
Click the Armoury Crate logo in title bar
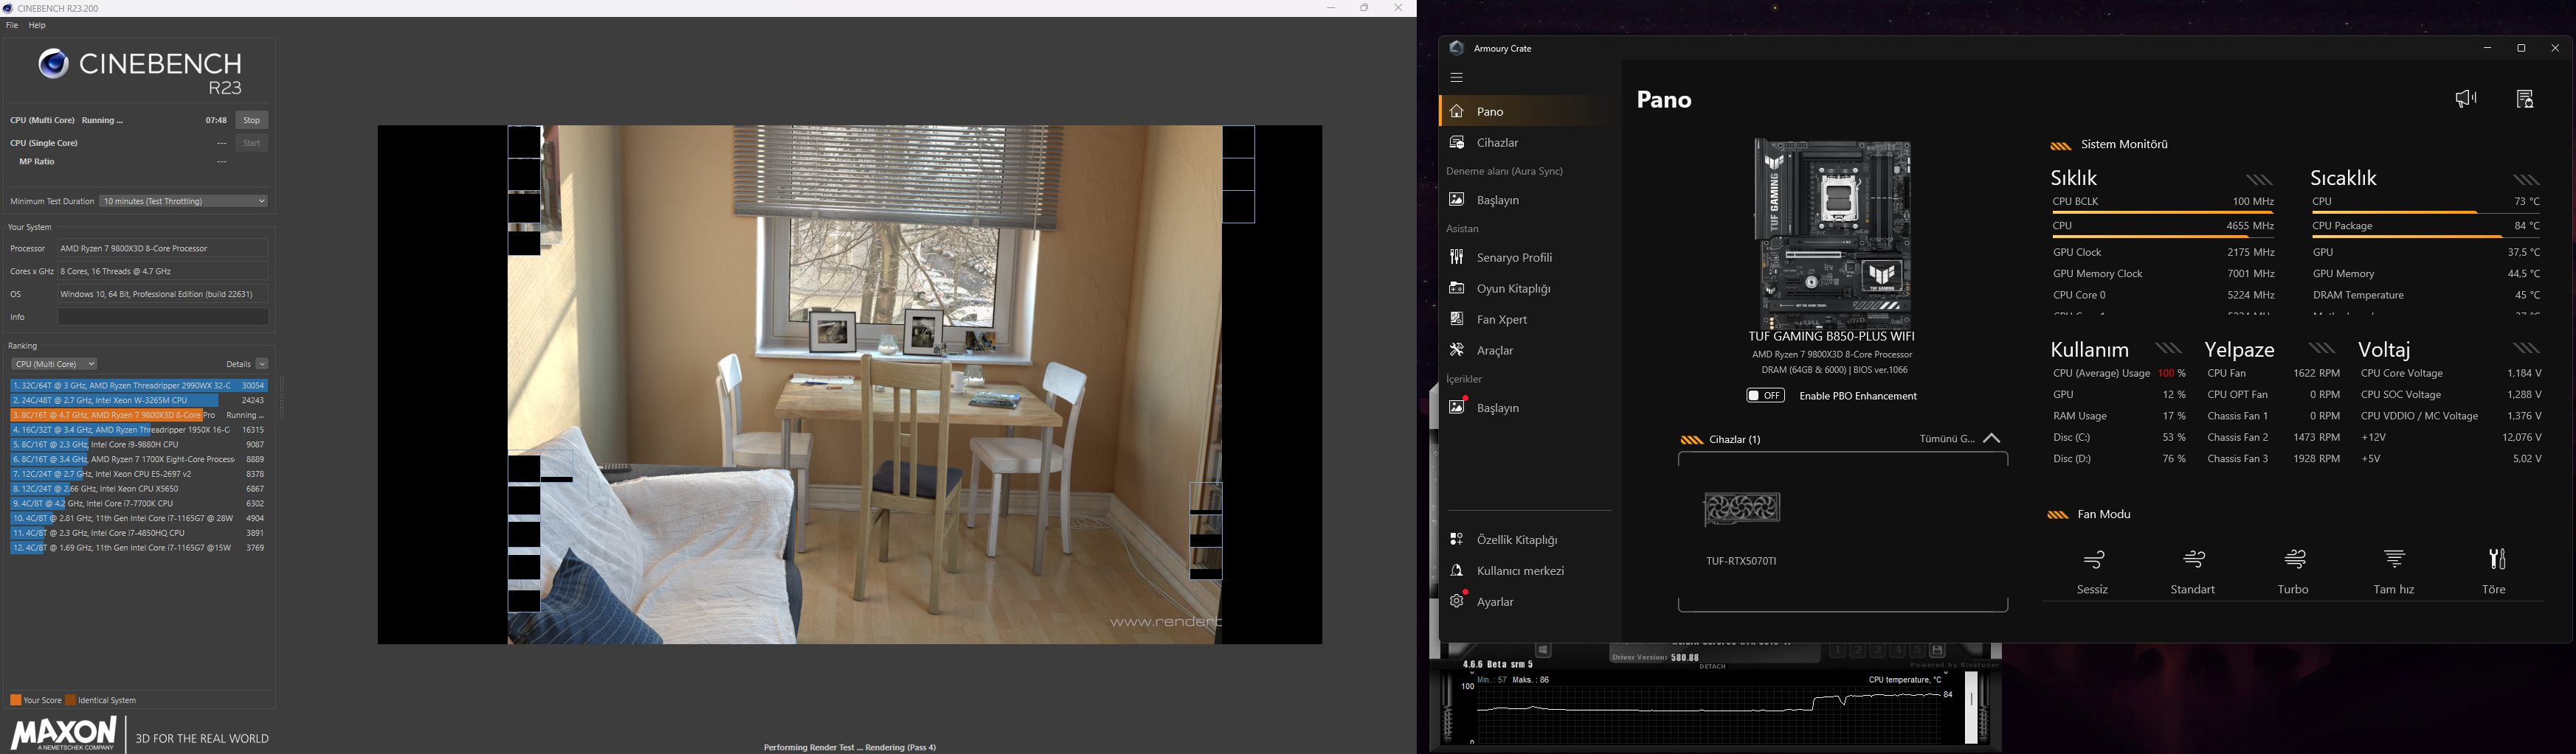coord(1457,48)
